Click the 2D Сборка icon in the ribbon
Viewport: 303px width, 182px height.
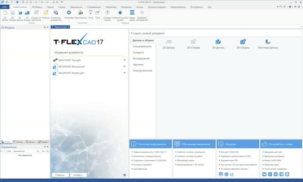pyautogui.click(x=12, y=13)
